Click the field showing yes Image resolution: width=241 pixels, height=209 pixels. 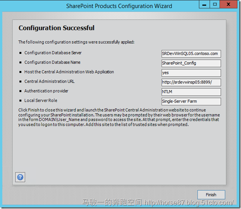point(191,73)
